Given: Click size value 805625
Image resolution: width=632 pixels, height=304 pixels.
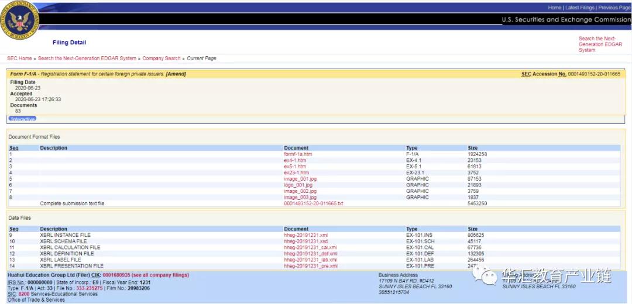Looking at the screenshot, I should (476, 235).
